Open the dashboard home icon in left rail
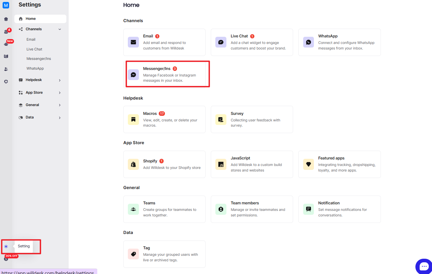 click(6, 19)
